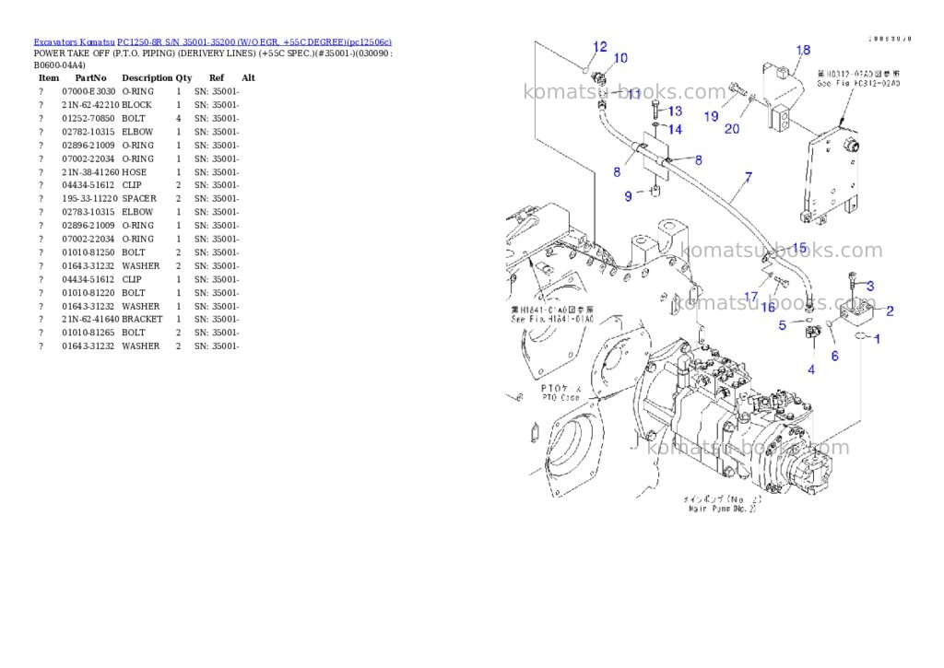Viewport: 944px width, 668px height.
Task: Click the Main Pump (No. 2) label
Action: point(722,510)
